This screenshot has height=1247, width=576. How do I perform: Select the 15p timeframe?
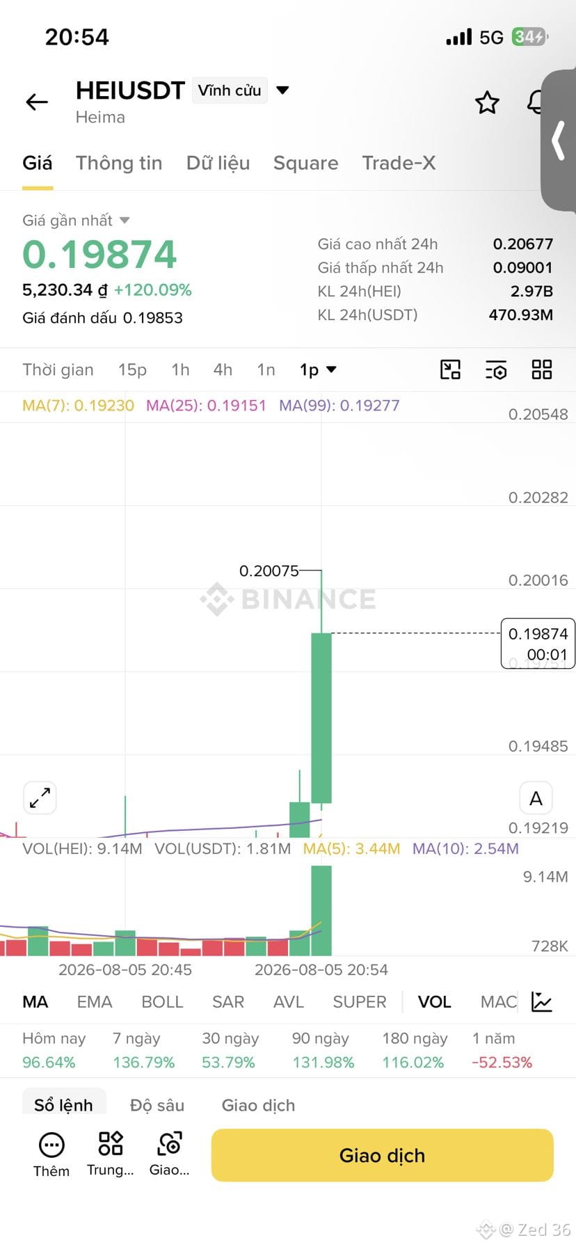pos(132,370)
